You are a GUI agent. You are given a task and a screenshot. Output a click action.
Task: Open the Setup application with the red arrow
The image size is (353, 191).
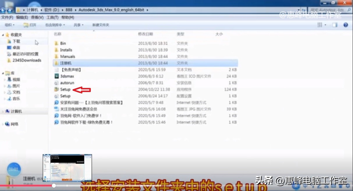pyautogui.click(x=65, y=89)
